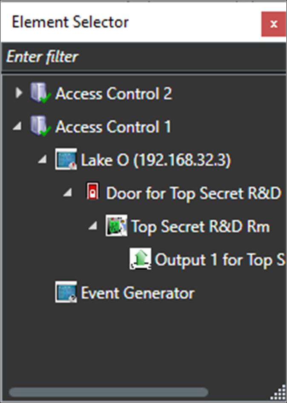Collapse the Door for Top Secret R&D node
This screenshot has height=403, width=287.
[x=68, y=193]
